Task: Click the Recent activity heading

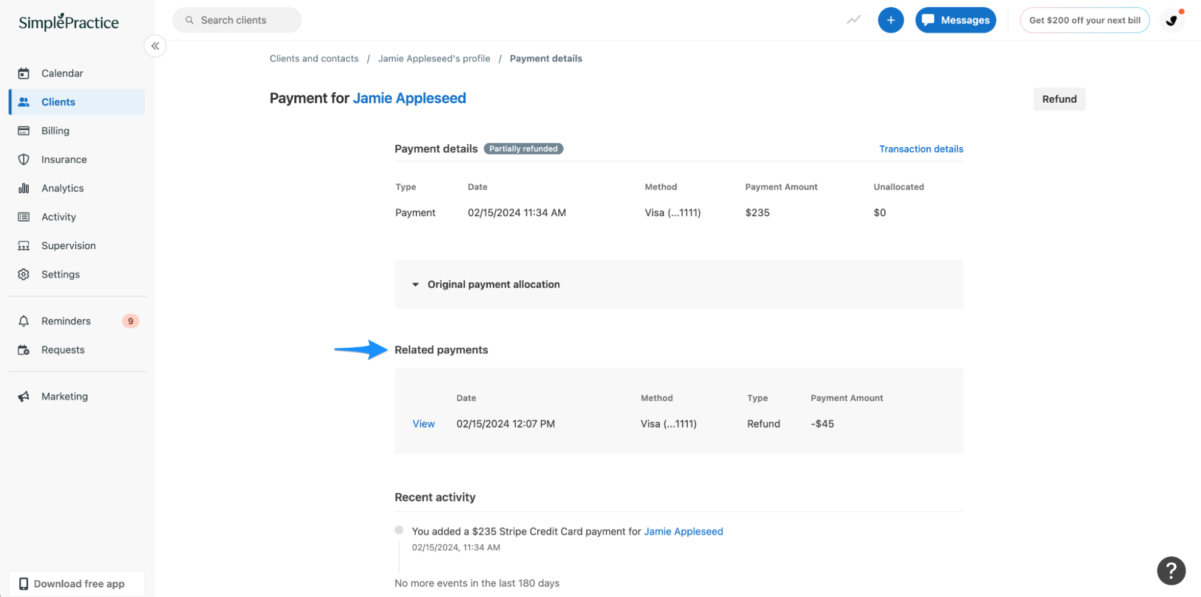Action: [x=435, y=497]
